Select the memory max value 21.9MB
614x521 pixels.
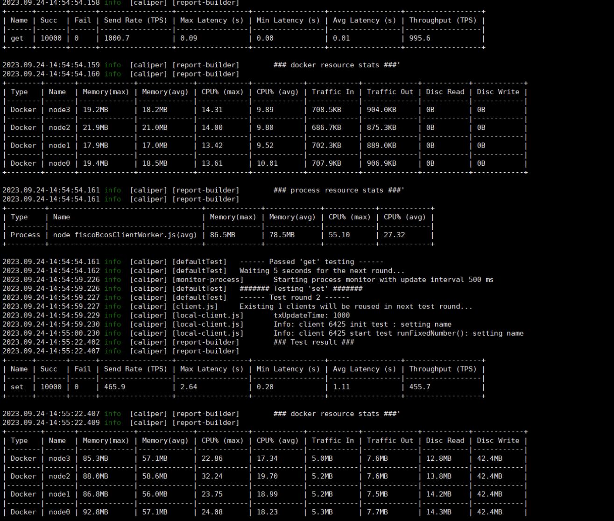point(95,127)
